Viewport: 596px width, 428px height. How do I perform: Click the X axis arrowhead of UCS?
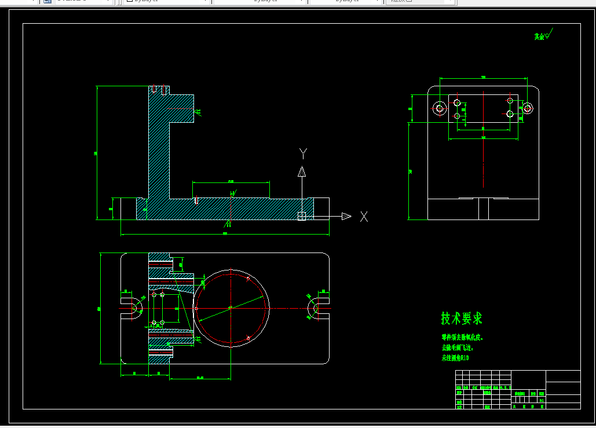(346, 216)
